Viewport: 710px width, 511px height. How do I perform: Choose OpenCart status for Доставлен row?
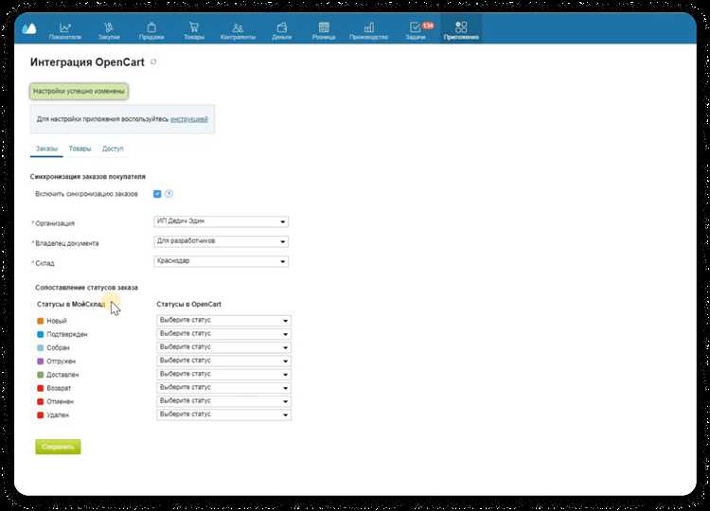point(223,375)
